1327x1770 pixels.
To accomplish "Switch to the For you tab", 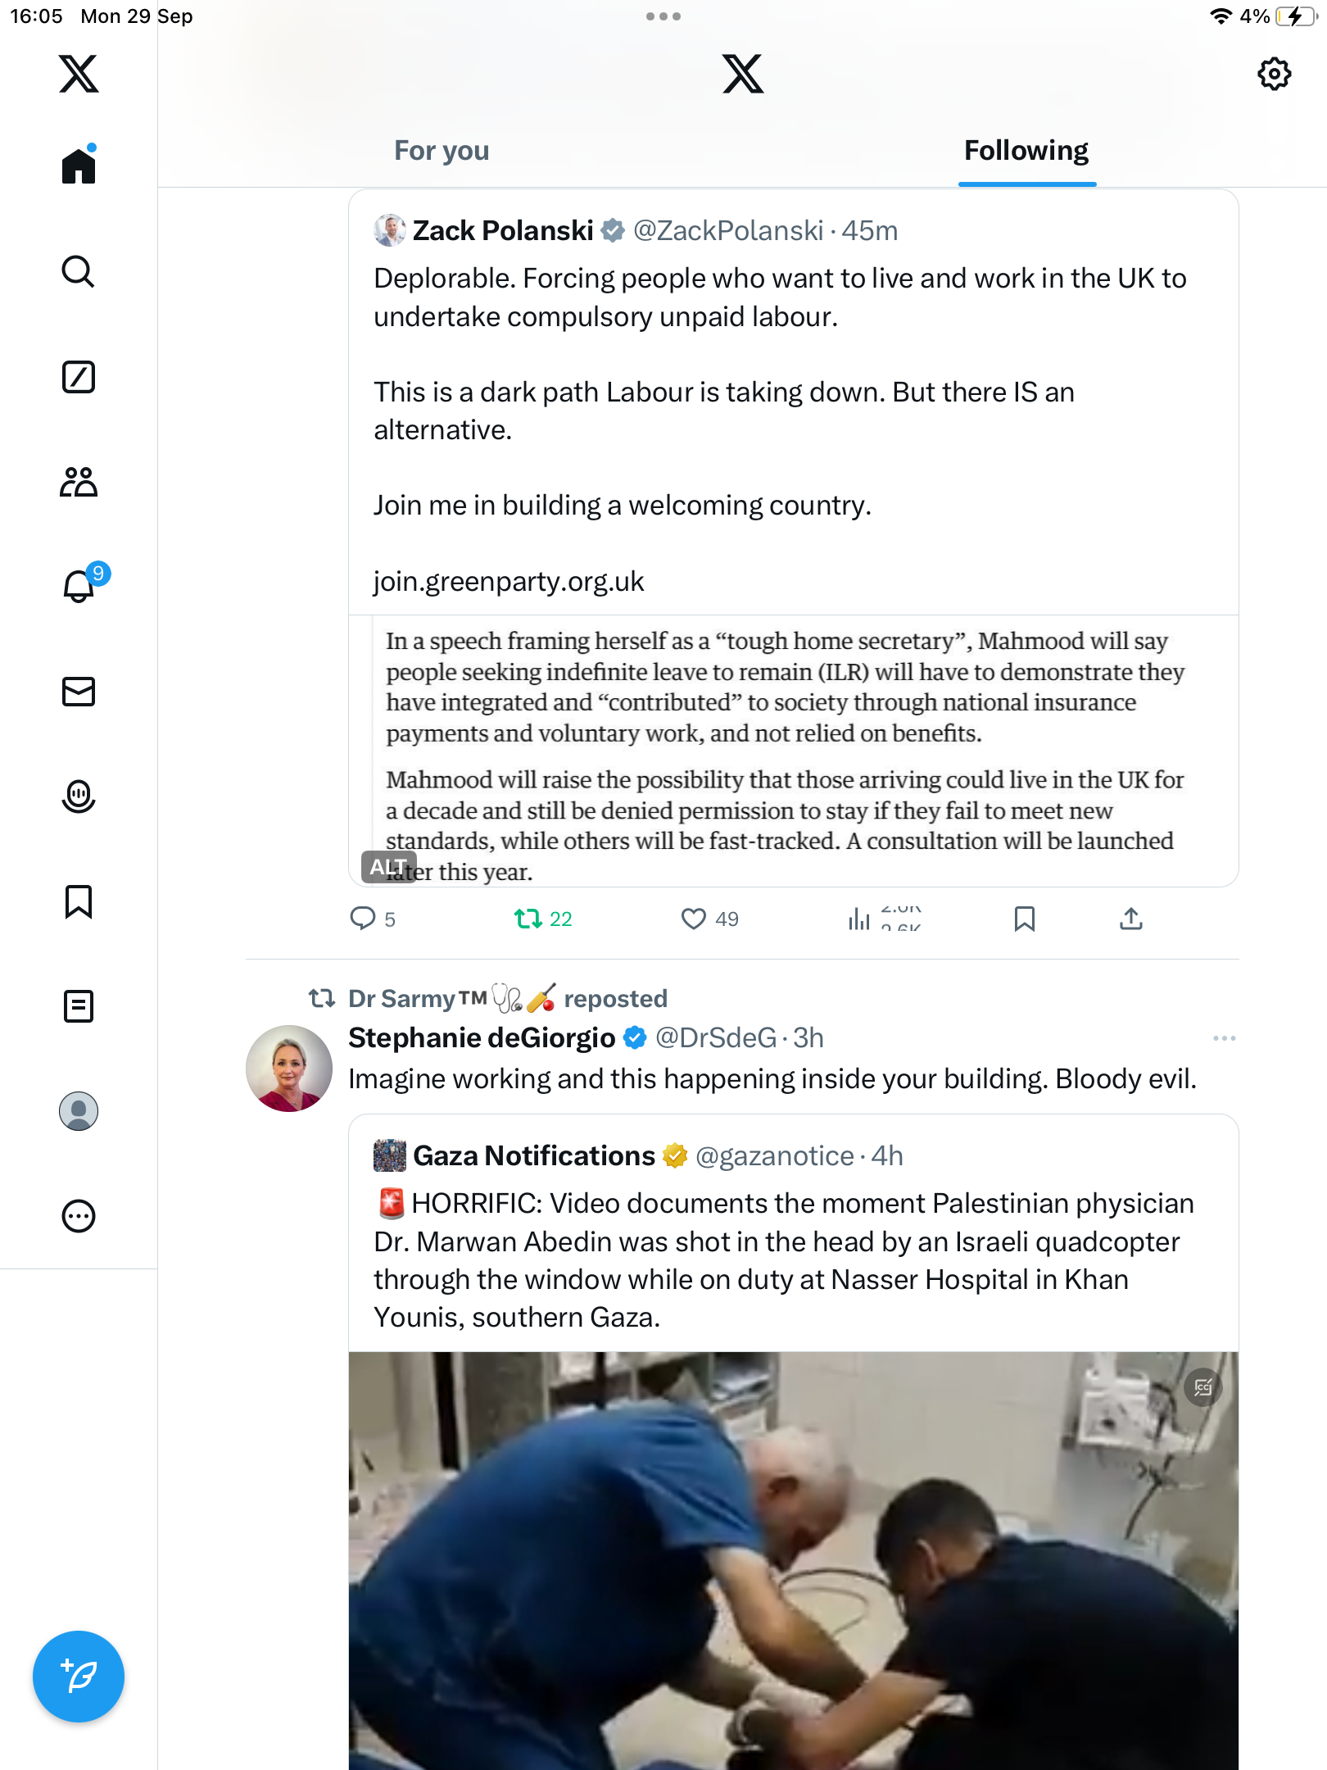I will point(442,151).
